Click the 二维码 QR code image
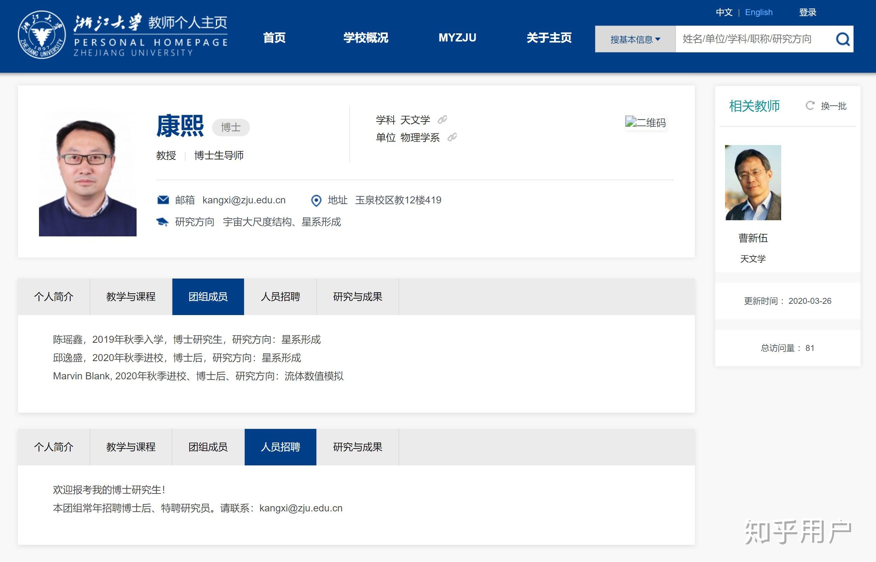 [645, 123]
